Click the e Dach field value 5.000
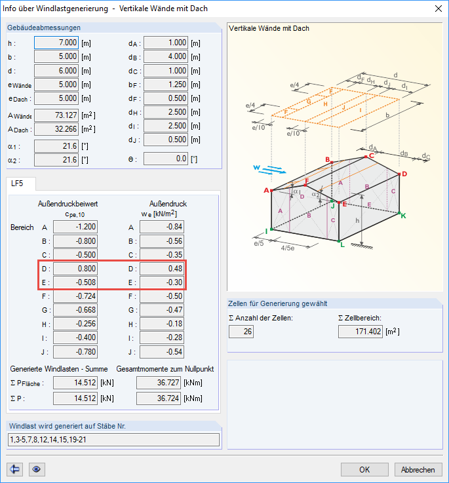Viewport: 449px width, 483px height. click(x=56, y=98)
